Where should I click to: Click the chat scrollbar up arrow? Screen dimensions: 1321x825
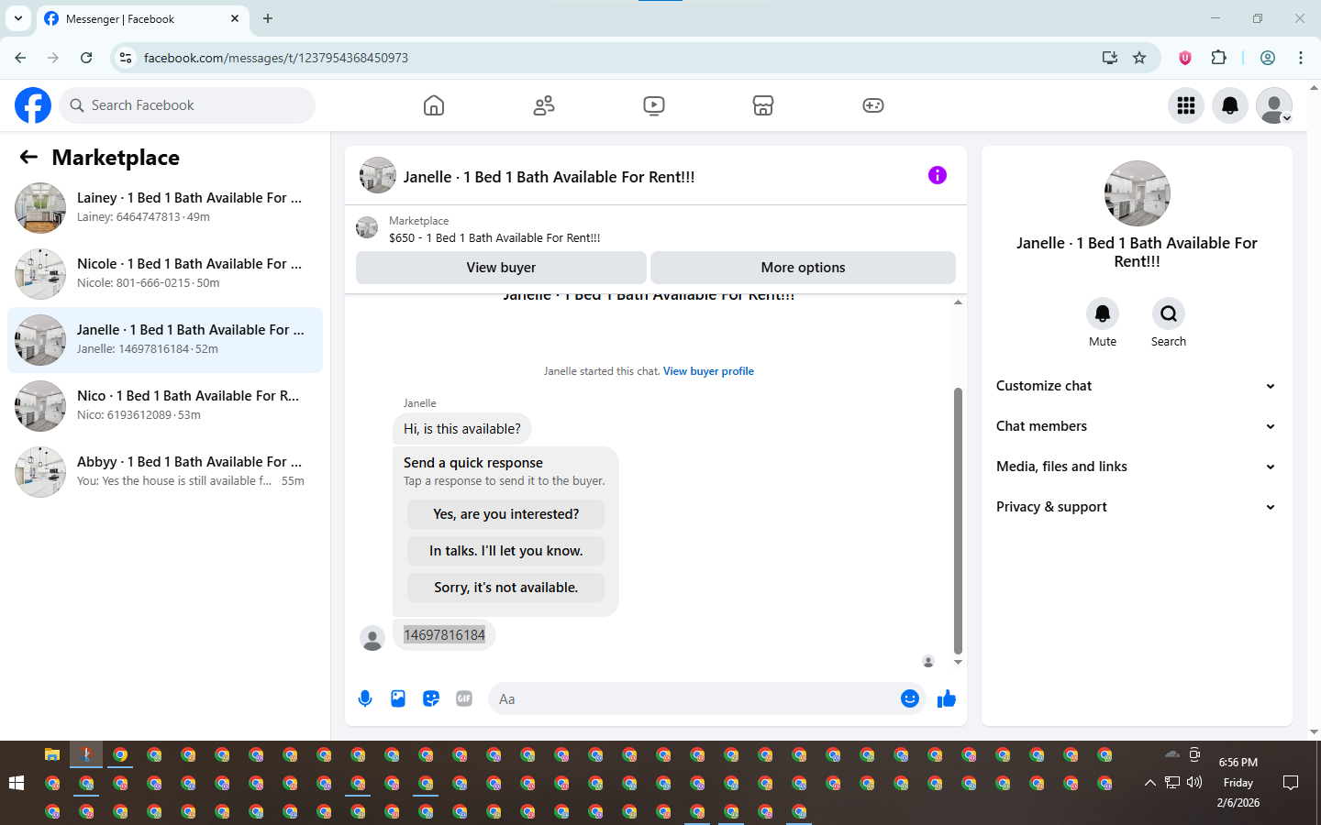click(x=958, y=302)
